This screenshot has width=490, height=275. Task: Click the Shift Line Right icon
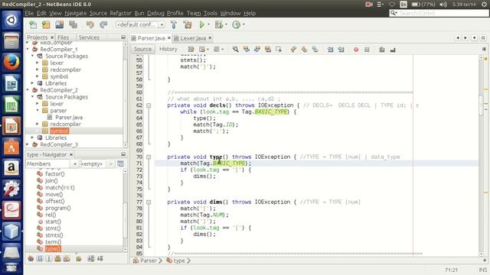[341, 49]
